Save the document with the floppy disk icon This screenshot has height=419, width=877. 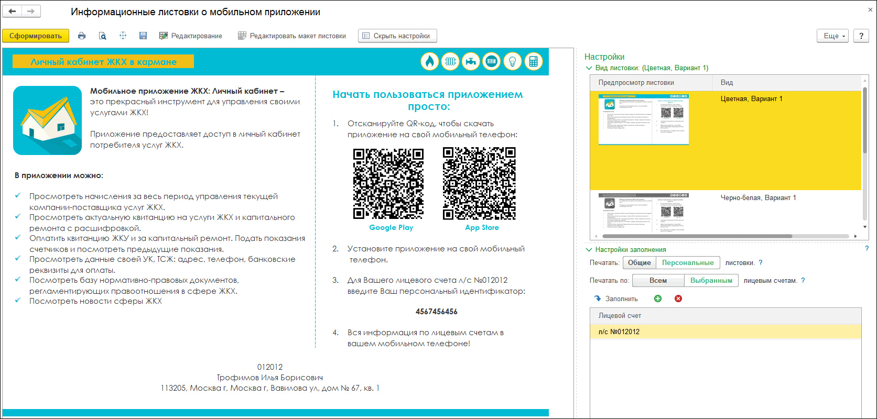pyautogui.click(x=143, y=36)
